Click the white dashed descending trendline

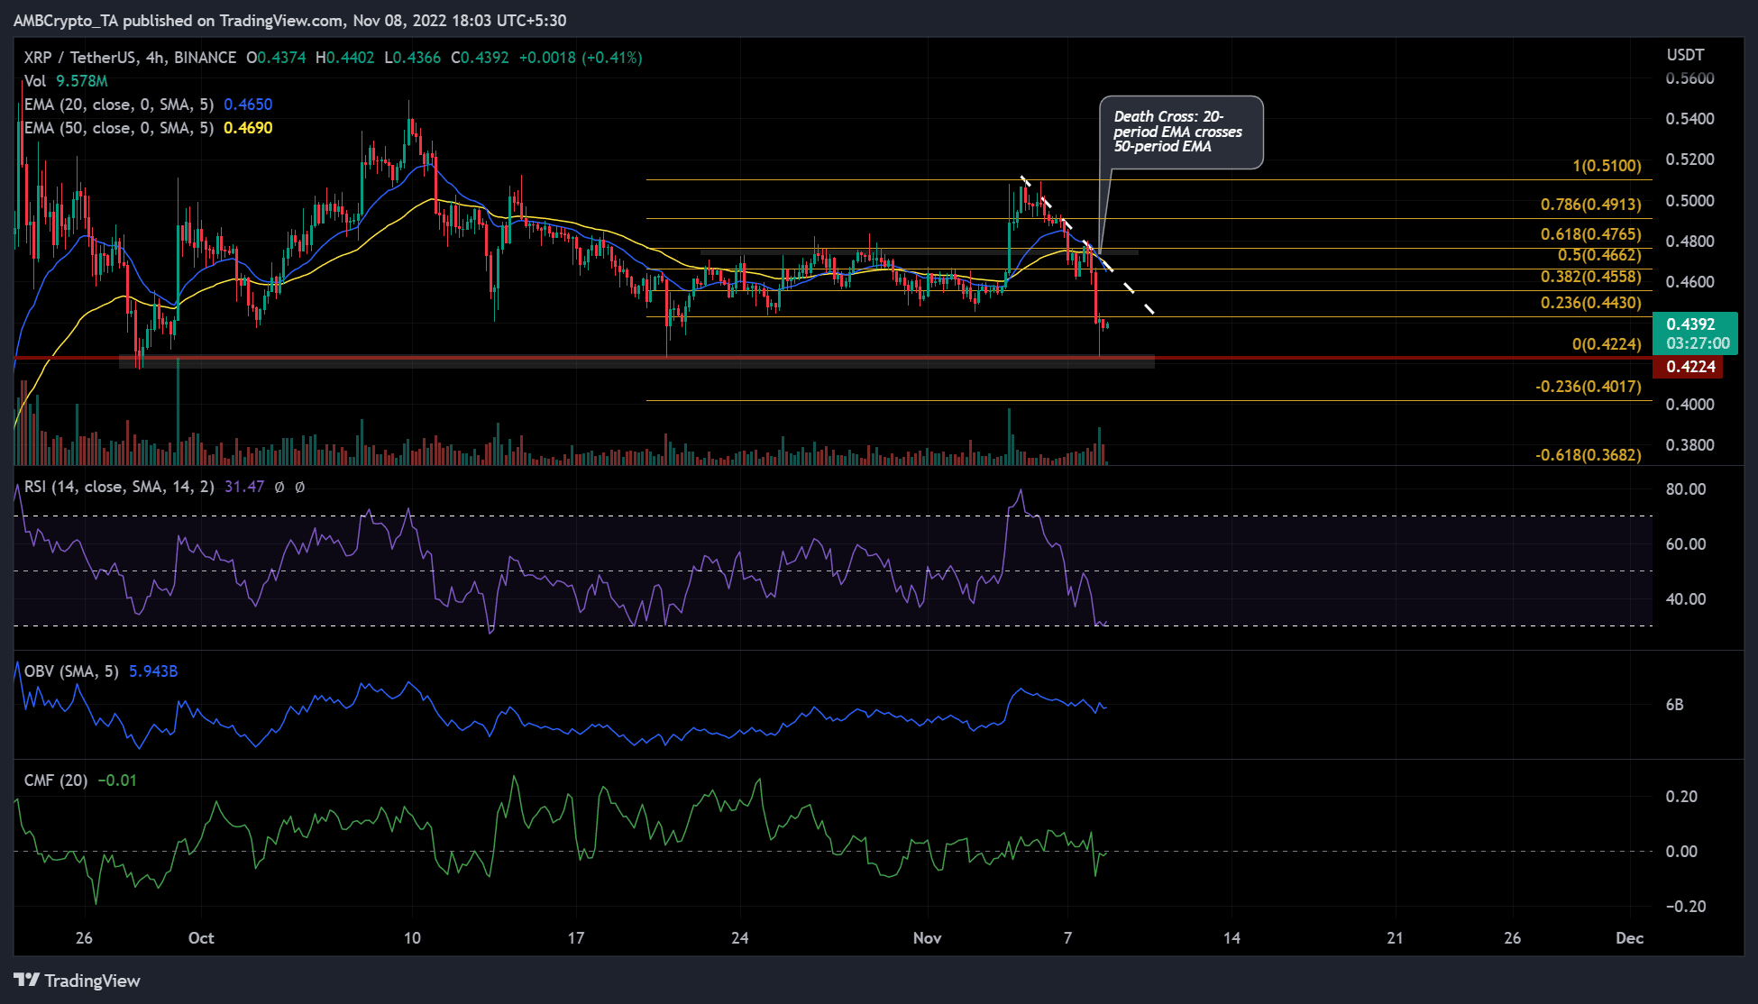[1087, 245]
